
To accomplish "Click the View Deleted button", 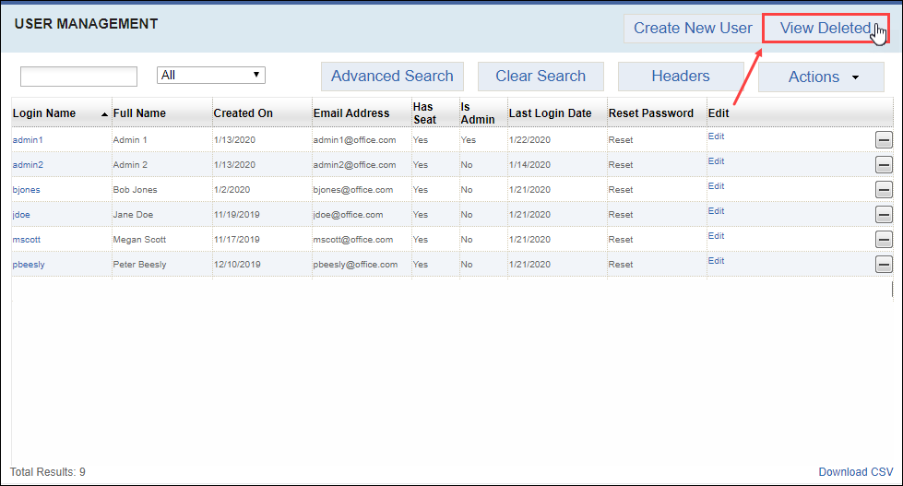I will click(826, 29).
